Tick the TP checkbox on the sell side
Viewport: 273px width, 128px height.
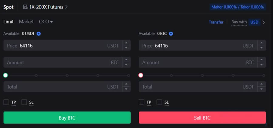(x=141, y=102)
